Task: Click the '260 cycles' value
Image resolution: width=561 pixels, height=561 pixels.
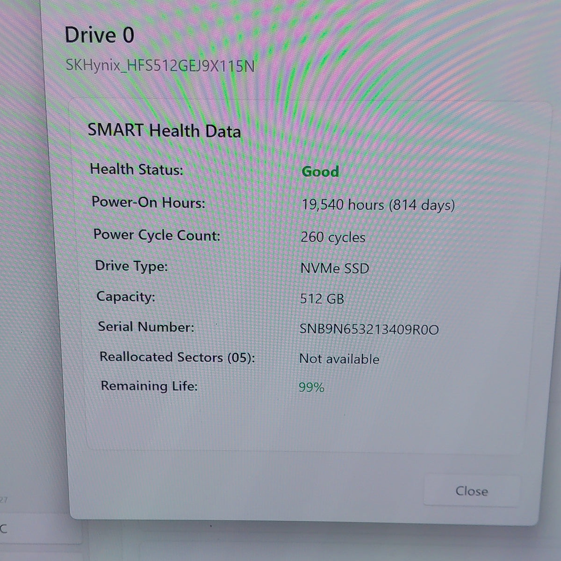Action: pyautogui.click(x=333, y=237)
